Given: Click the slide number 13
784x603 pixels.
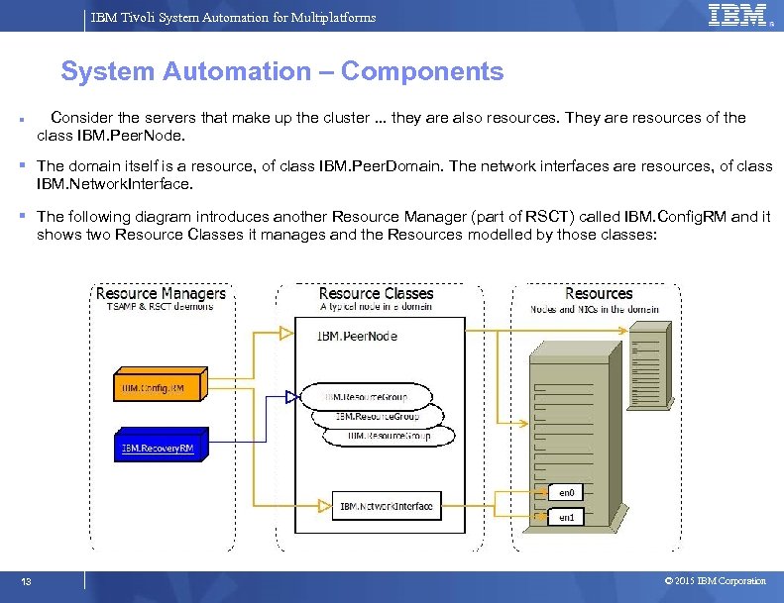Looking at the screenshot, I should [x=26, y=581].
